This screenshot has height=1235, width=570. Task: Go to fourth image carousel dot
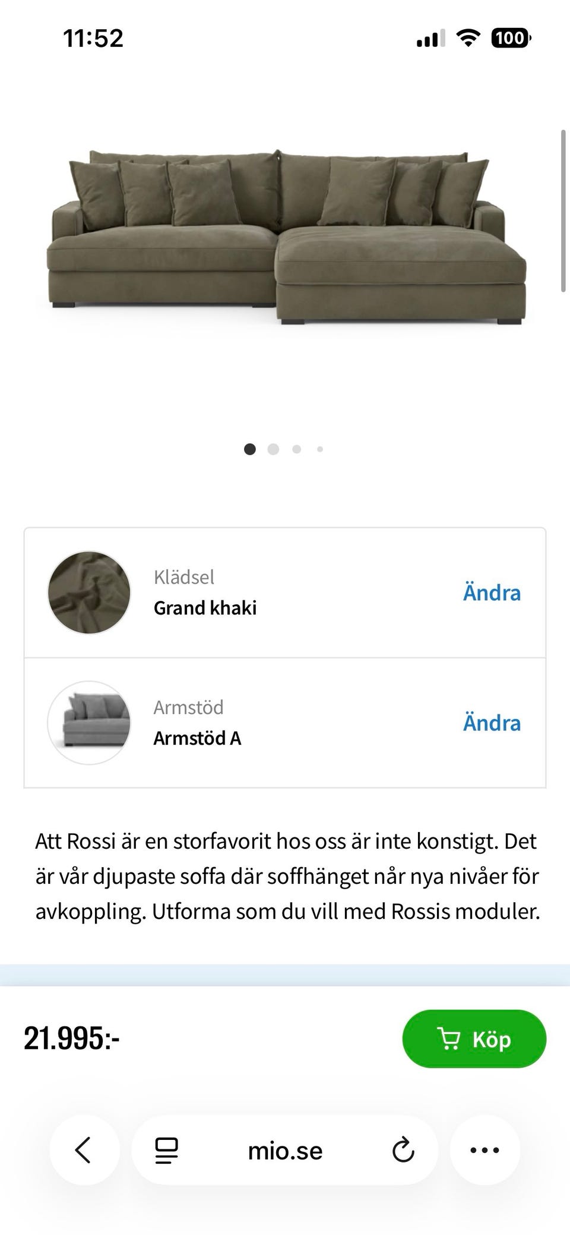click(x=320, y=449)
